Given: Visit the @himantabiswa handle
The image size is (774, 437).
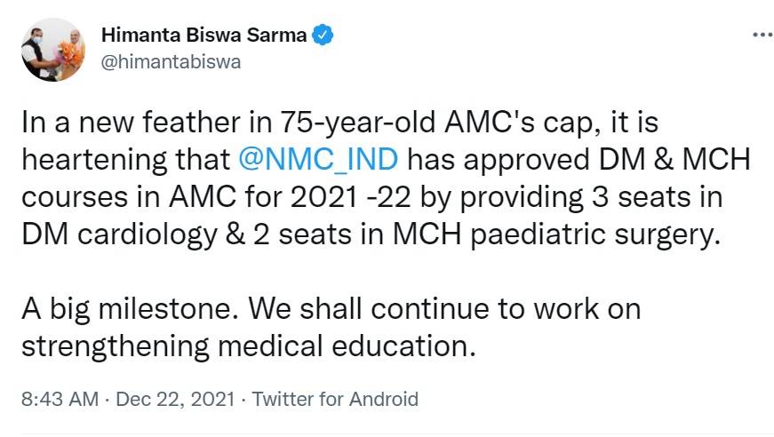Looking at the screenshot, I should (171, 62).
